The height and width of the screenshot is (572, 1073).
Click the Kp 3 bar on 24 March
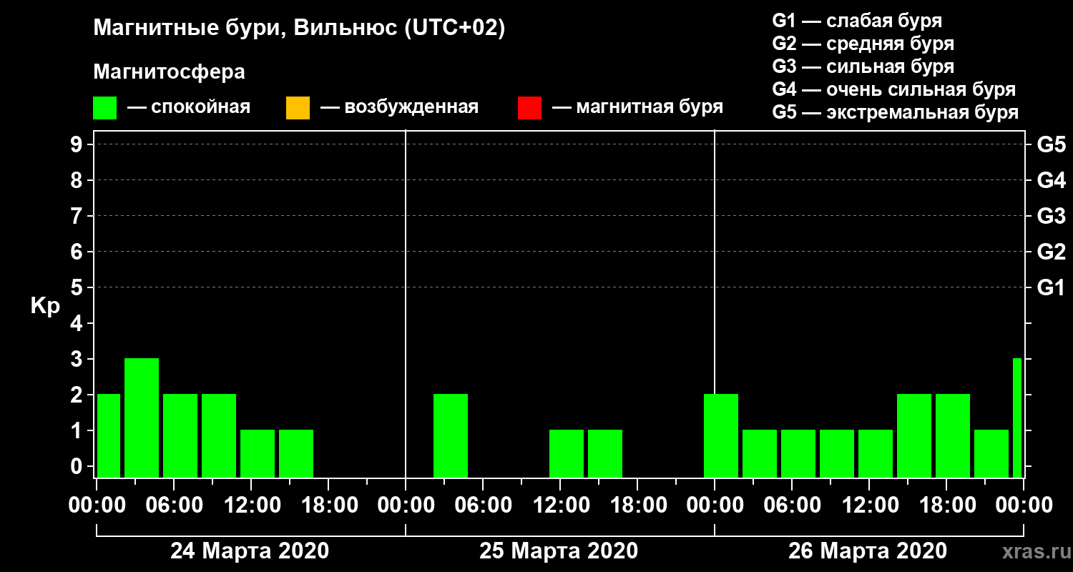pos(142,418)
